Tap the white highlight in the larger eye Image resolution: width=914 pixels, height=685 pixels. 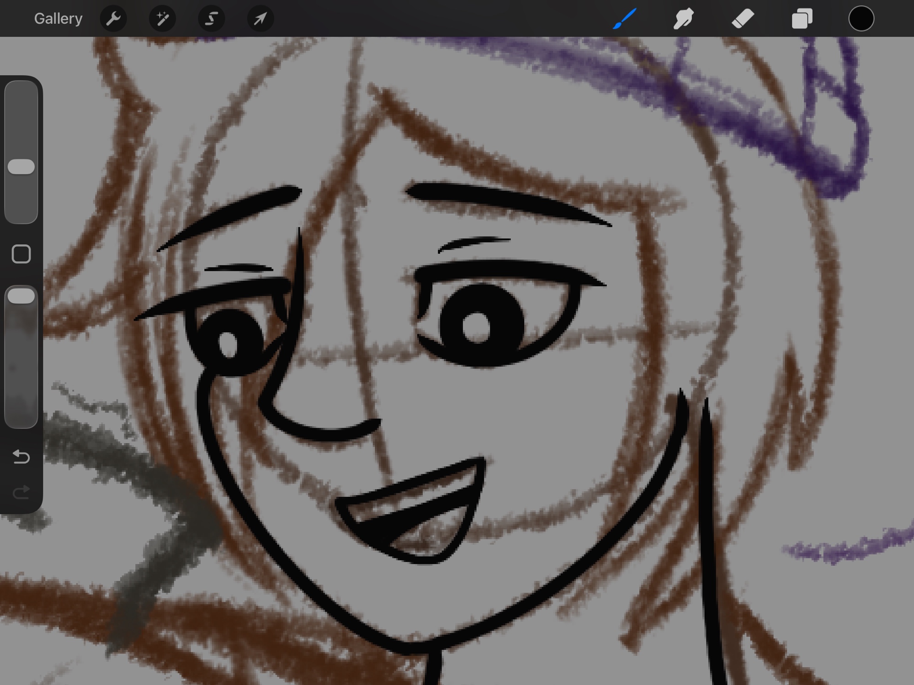pyautogui.click(x=476, y=327)
